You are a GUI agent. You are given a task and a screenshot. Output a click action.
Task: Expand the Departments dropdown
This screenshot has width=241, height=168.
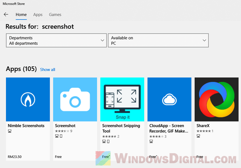56,40
